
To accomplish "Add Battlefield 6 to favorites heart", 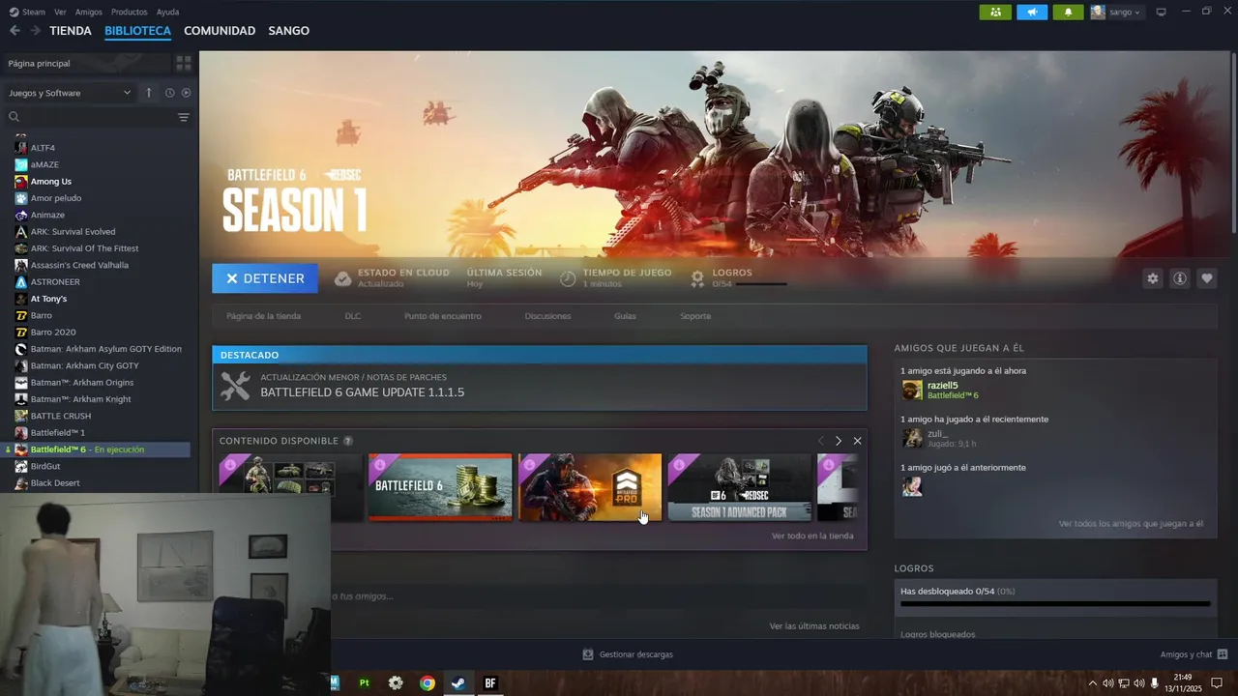I will (x=1206, y=278).
